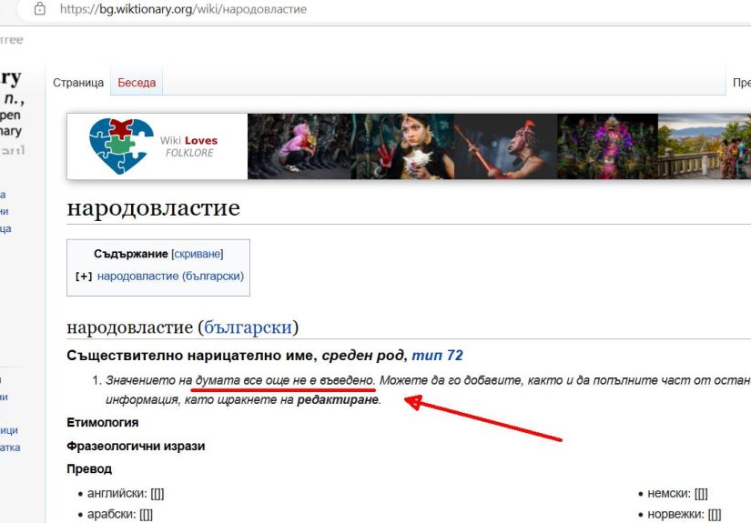751x523 pixels.
Task: Open the banner photo of masked dancer
Action: [506, 146]
